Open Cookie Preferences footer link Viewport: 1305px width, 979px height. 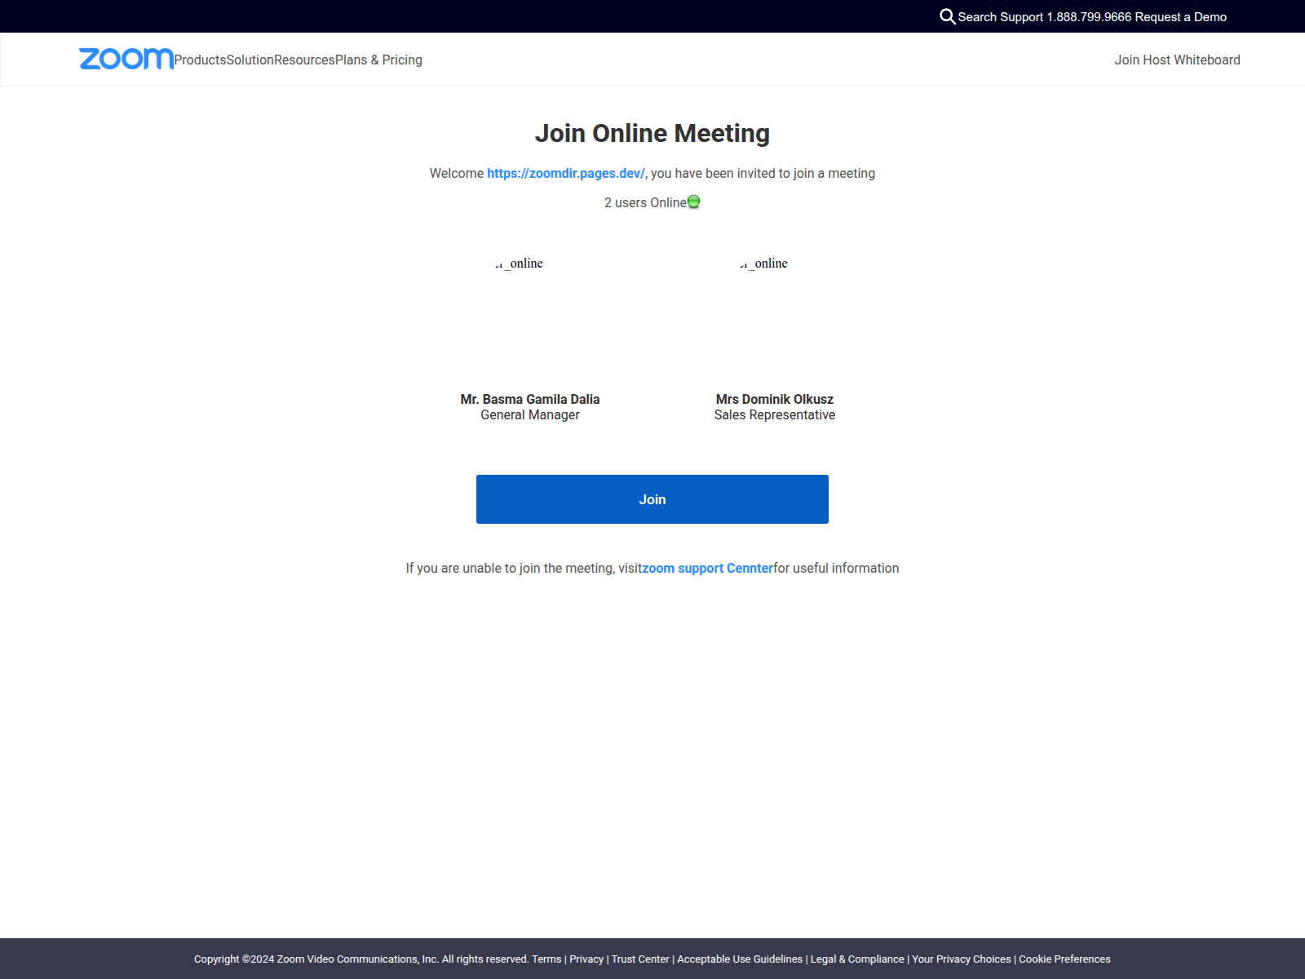point(1064,959)
